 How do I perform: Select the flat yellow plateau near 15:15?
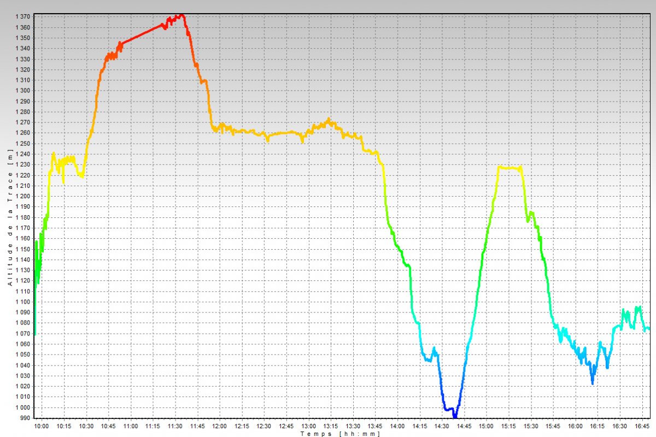point(509,168)
